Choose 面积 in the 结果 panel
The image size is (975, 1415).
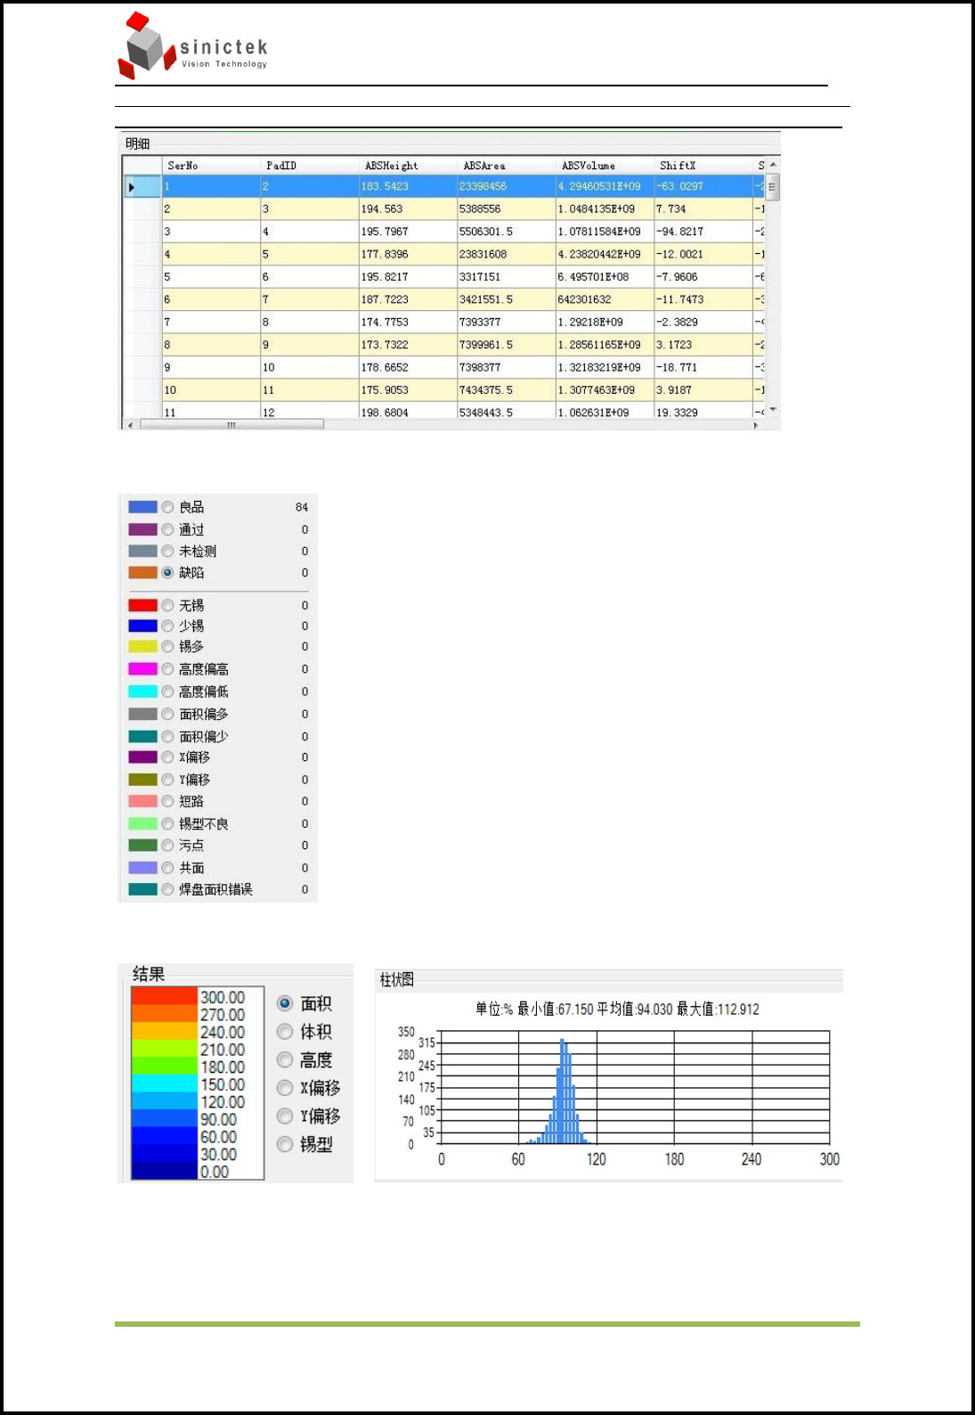tap(285, 1003)
